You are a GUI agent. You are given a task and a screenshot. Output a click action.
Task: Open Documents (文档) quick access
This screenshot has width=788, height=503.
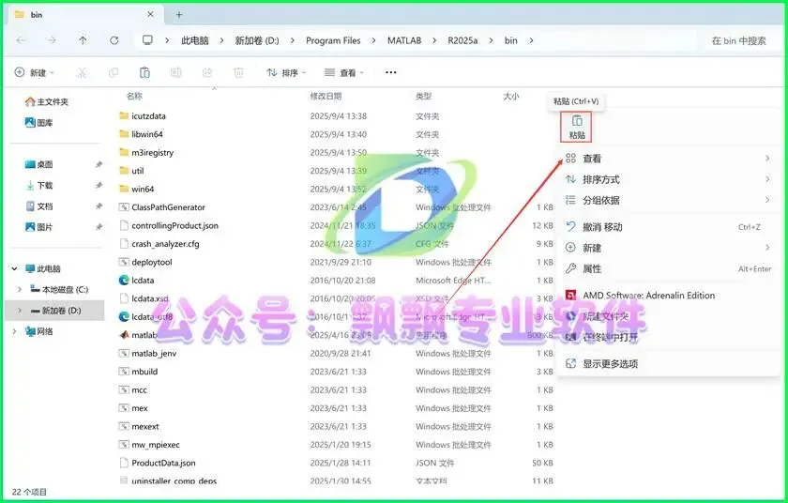coord(38,206)
